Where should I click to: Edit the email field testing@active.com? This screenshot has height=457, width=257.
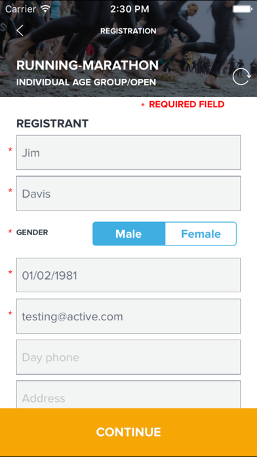click(x=128, y=316)
